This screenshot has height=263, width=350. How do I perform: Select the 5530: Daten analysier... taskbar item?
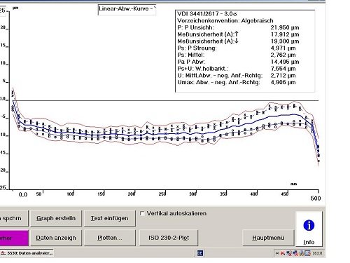click(27, 253)
